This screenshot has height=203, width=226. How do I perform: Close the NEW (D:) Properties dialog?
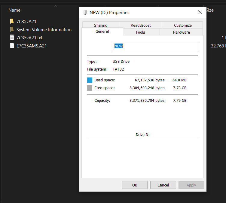[x=200, y=12]
